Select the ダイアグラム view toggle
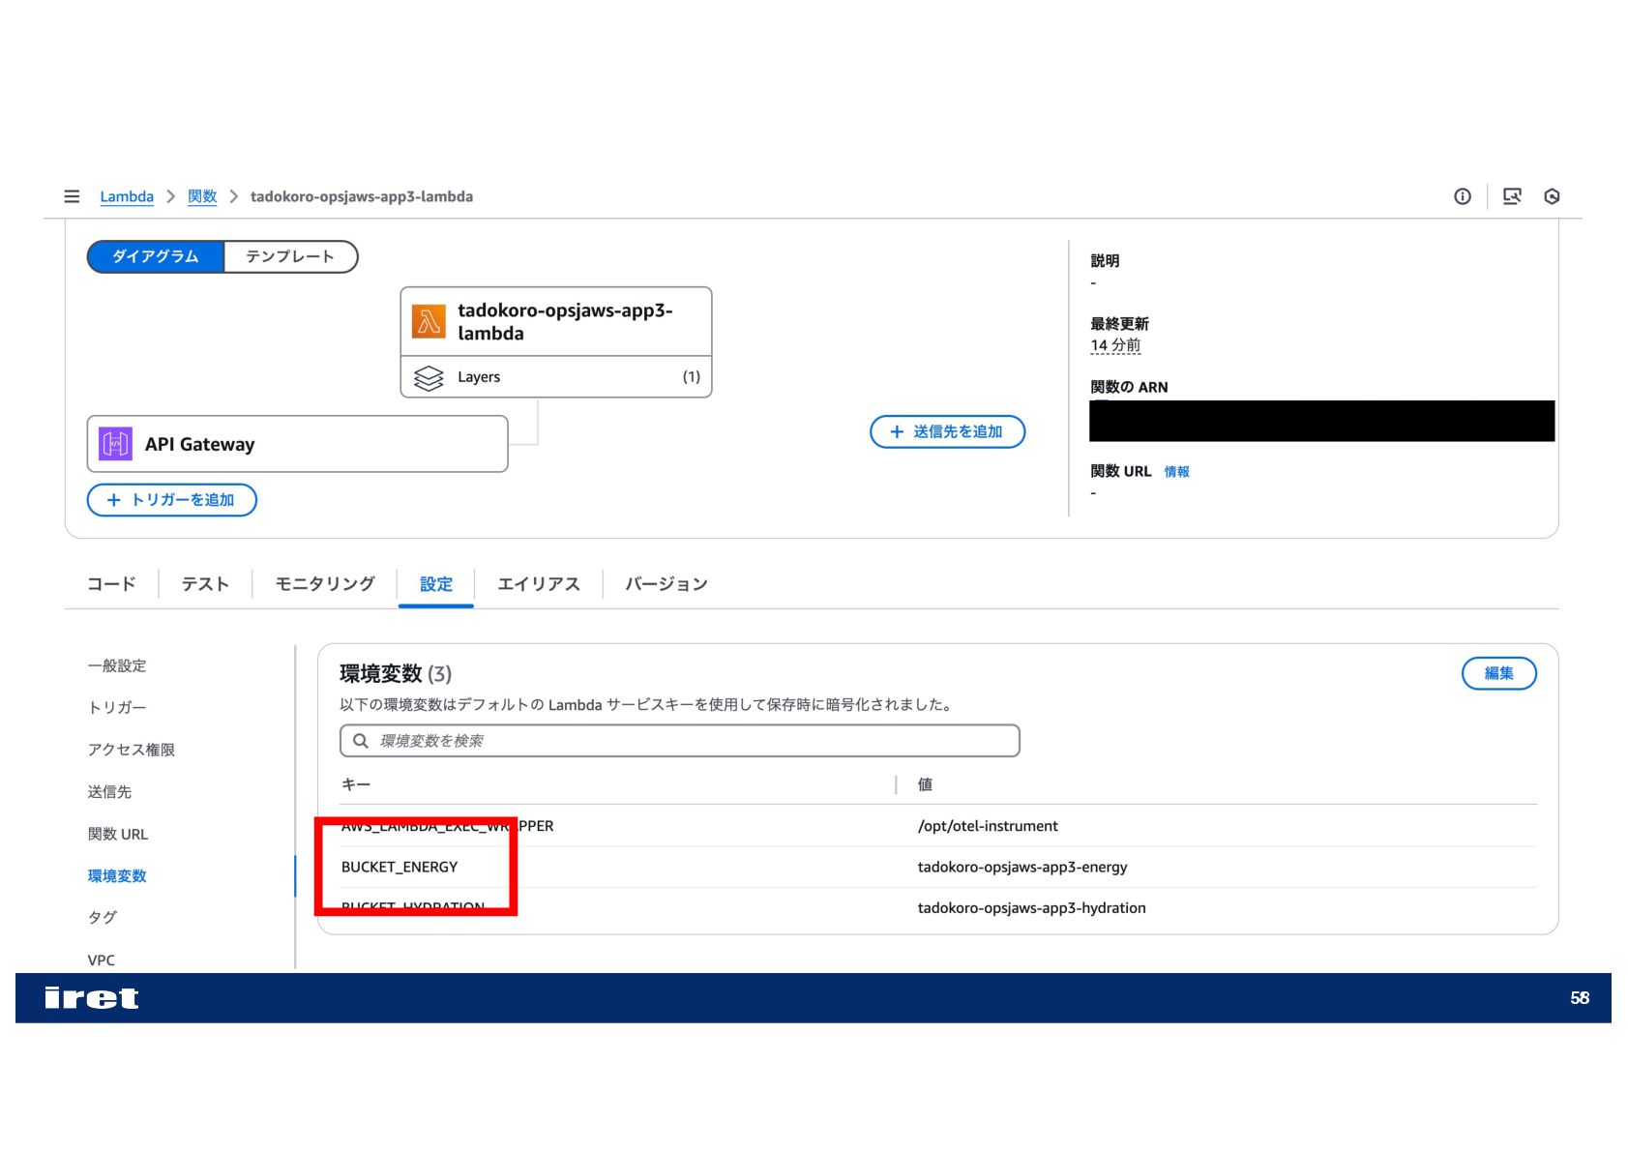The width and height of the screenshot is (1628, 1151). click(156, 256)
